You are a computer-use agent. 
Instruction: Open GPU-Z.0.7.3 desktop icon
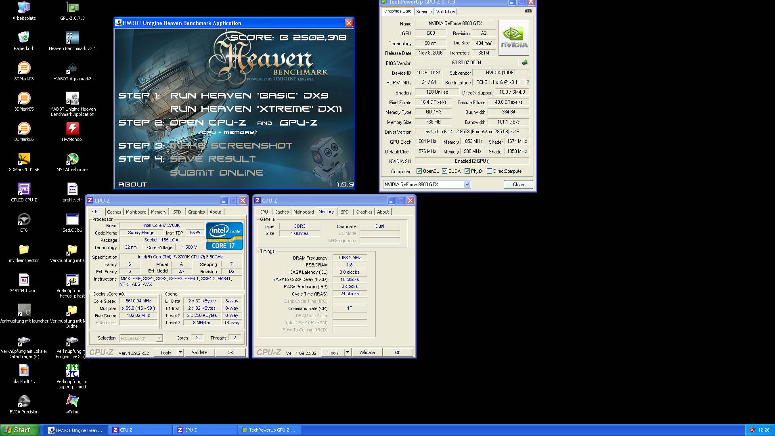tap(72, 10)
